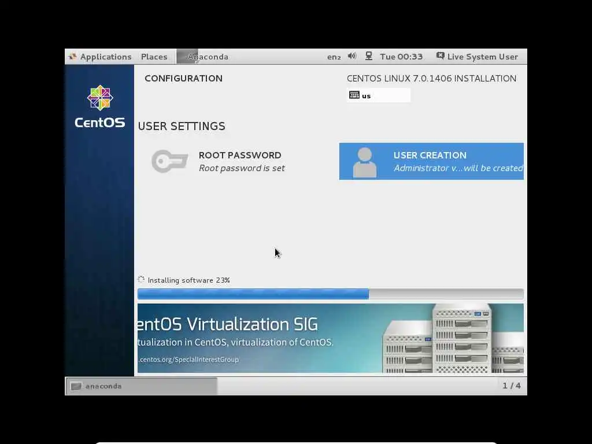
Task: Click the user silhouette icon in User Creation
Action: pos(365,162)
